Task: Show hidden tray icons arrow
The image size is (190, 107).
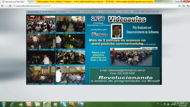Action: [161, 104]
